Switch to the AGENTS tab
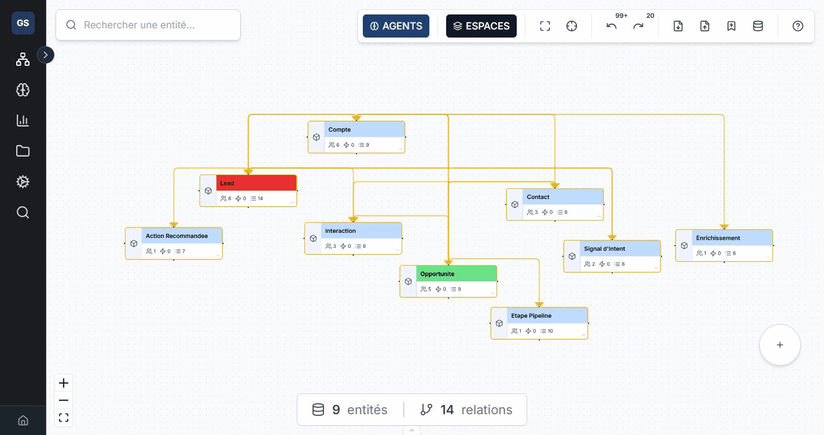 pos(396,26)
